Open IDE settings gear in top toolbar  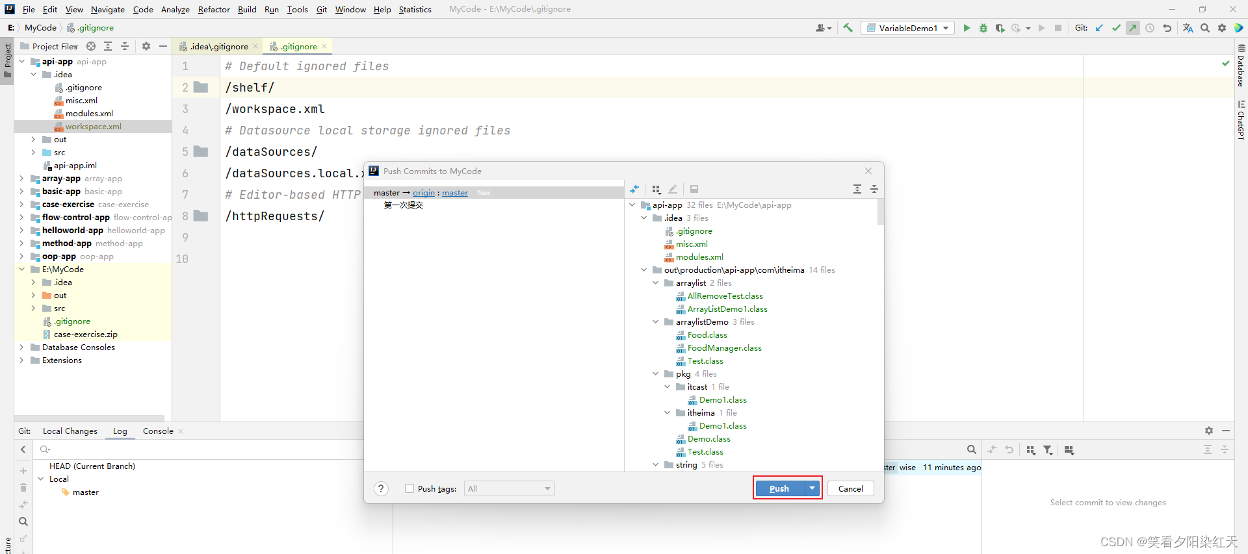click(1222, 28)
